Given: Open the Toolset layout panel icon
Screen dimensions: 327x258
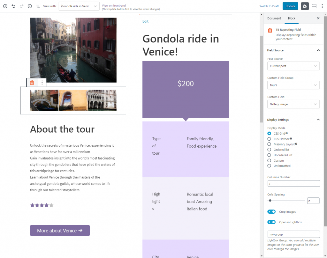Looking at the screenshot, I should (314, 6).
